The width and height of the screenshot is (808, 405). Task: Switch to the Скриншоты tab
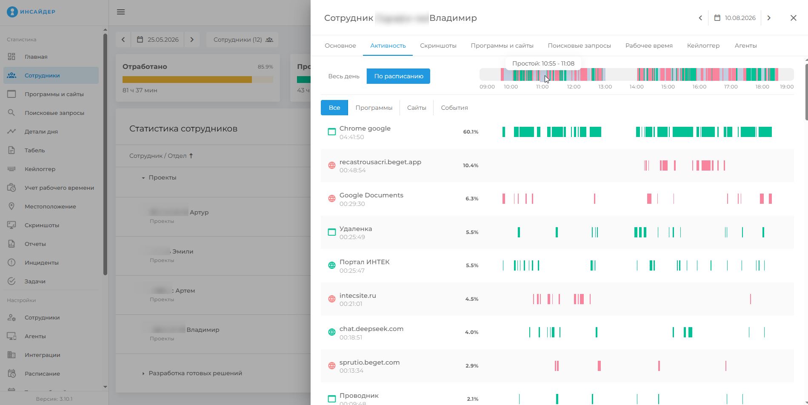pyautogui.click(x=438, y=46)
